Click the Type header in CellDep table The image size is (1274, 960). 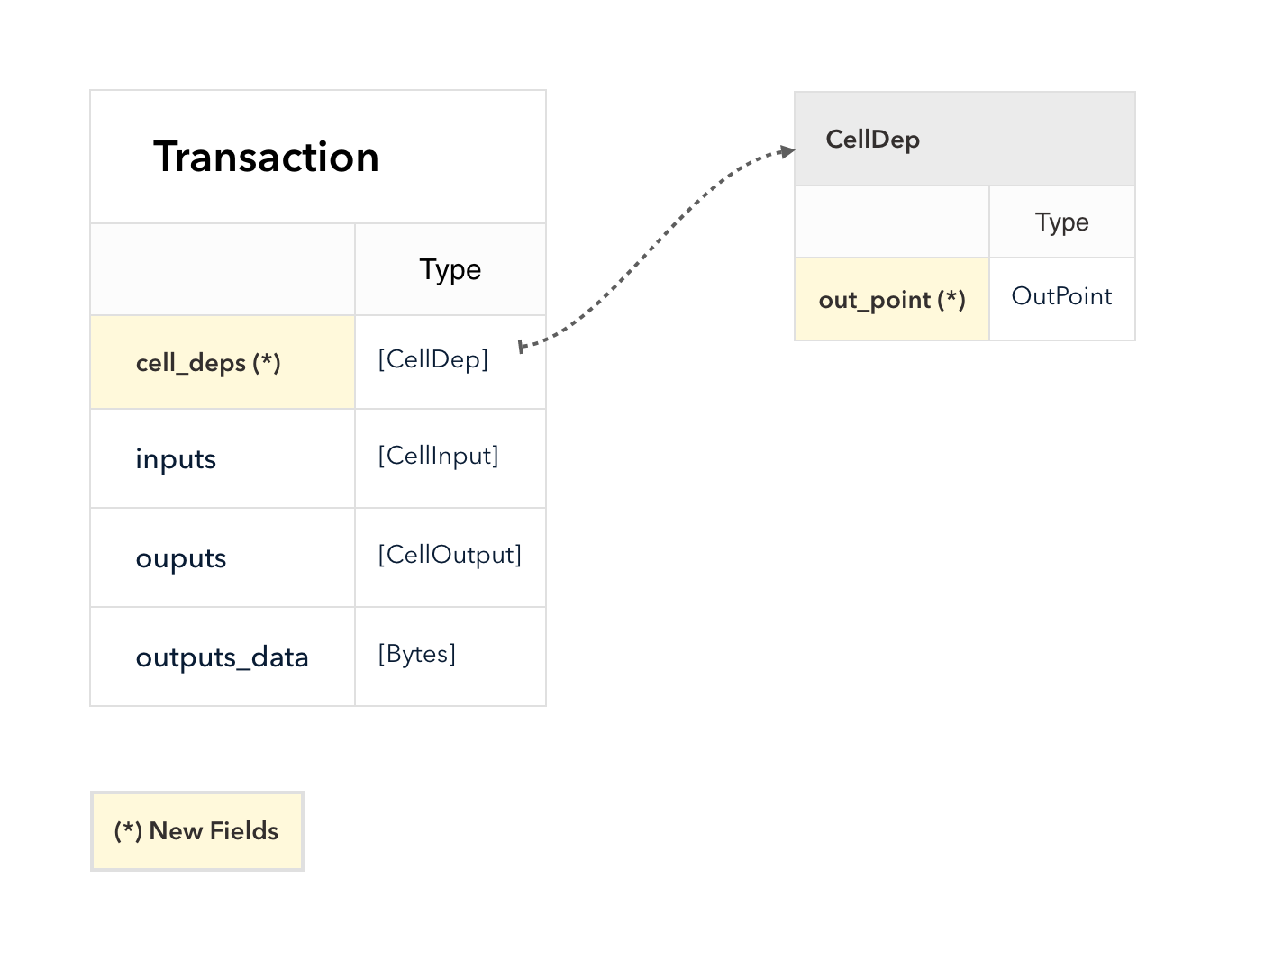point(1062,222)
